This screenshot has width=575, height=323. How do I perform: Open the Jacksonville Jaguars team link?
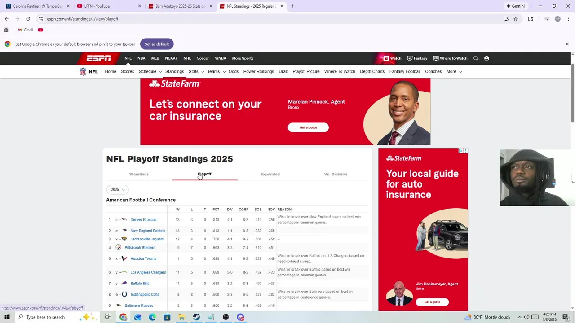click(147, 239)
